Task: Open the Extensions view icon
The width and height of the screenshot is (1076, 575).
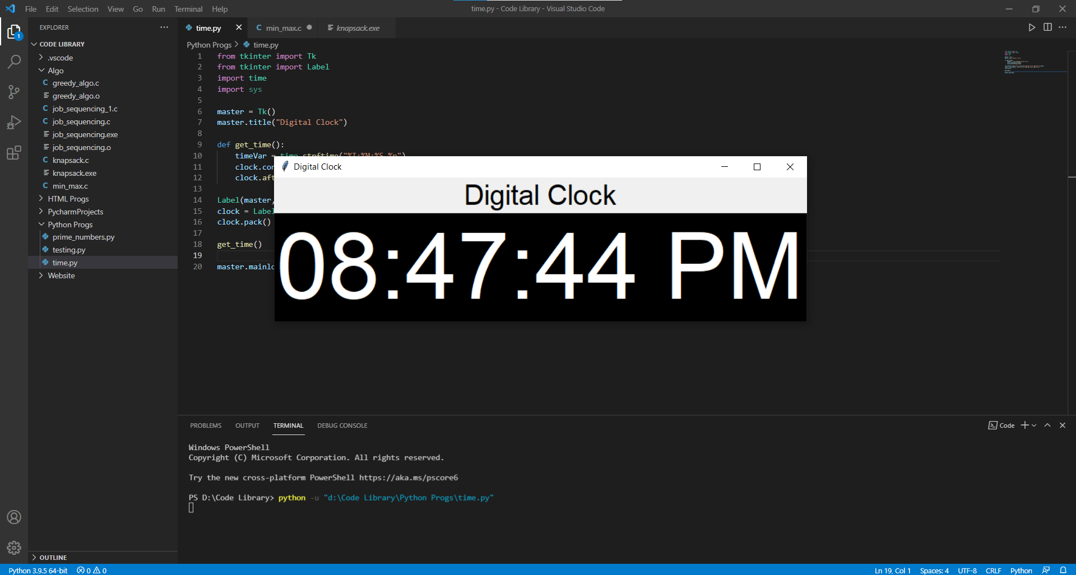Action: click(x=14, y=152)
